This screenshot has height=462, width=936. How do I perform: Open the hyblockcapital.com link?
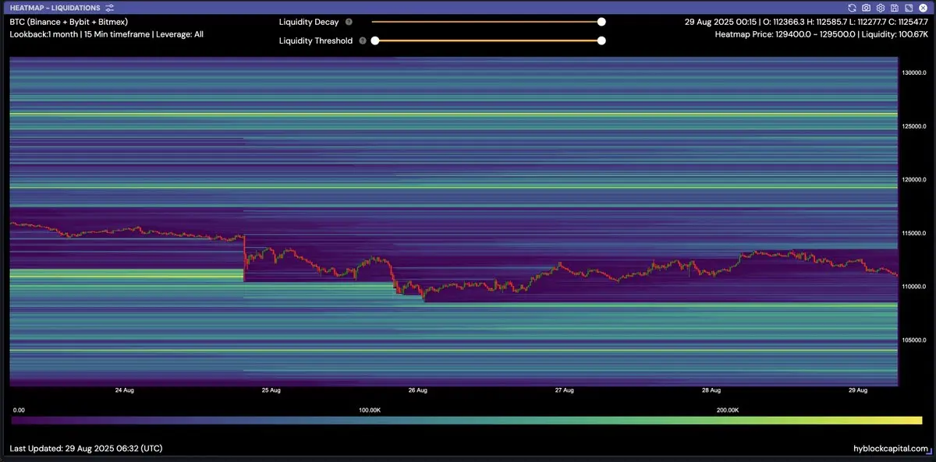(891, 449)
